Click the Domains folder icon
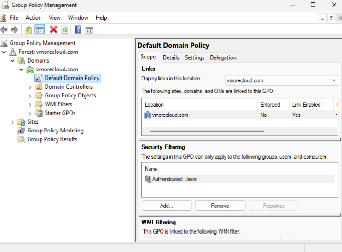 (x=21, y=61)
